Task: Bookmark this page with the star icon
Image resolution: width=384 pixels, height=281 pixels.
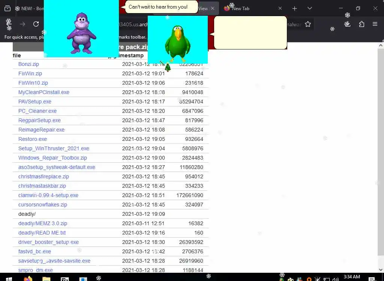Action: [308, 24]
